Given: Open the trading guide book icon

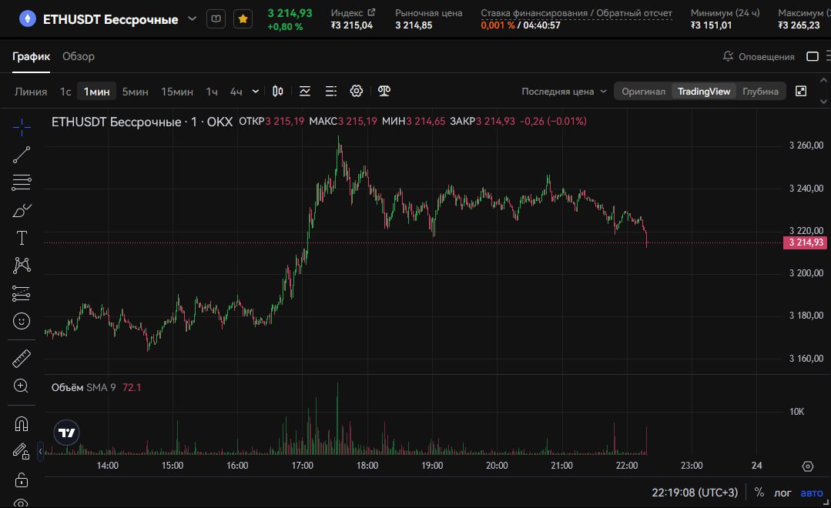Looking at the screenshot, I should click(216, 19).
